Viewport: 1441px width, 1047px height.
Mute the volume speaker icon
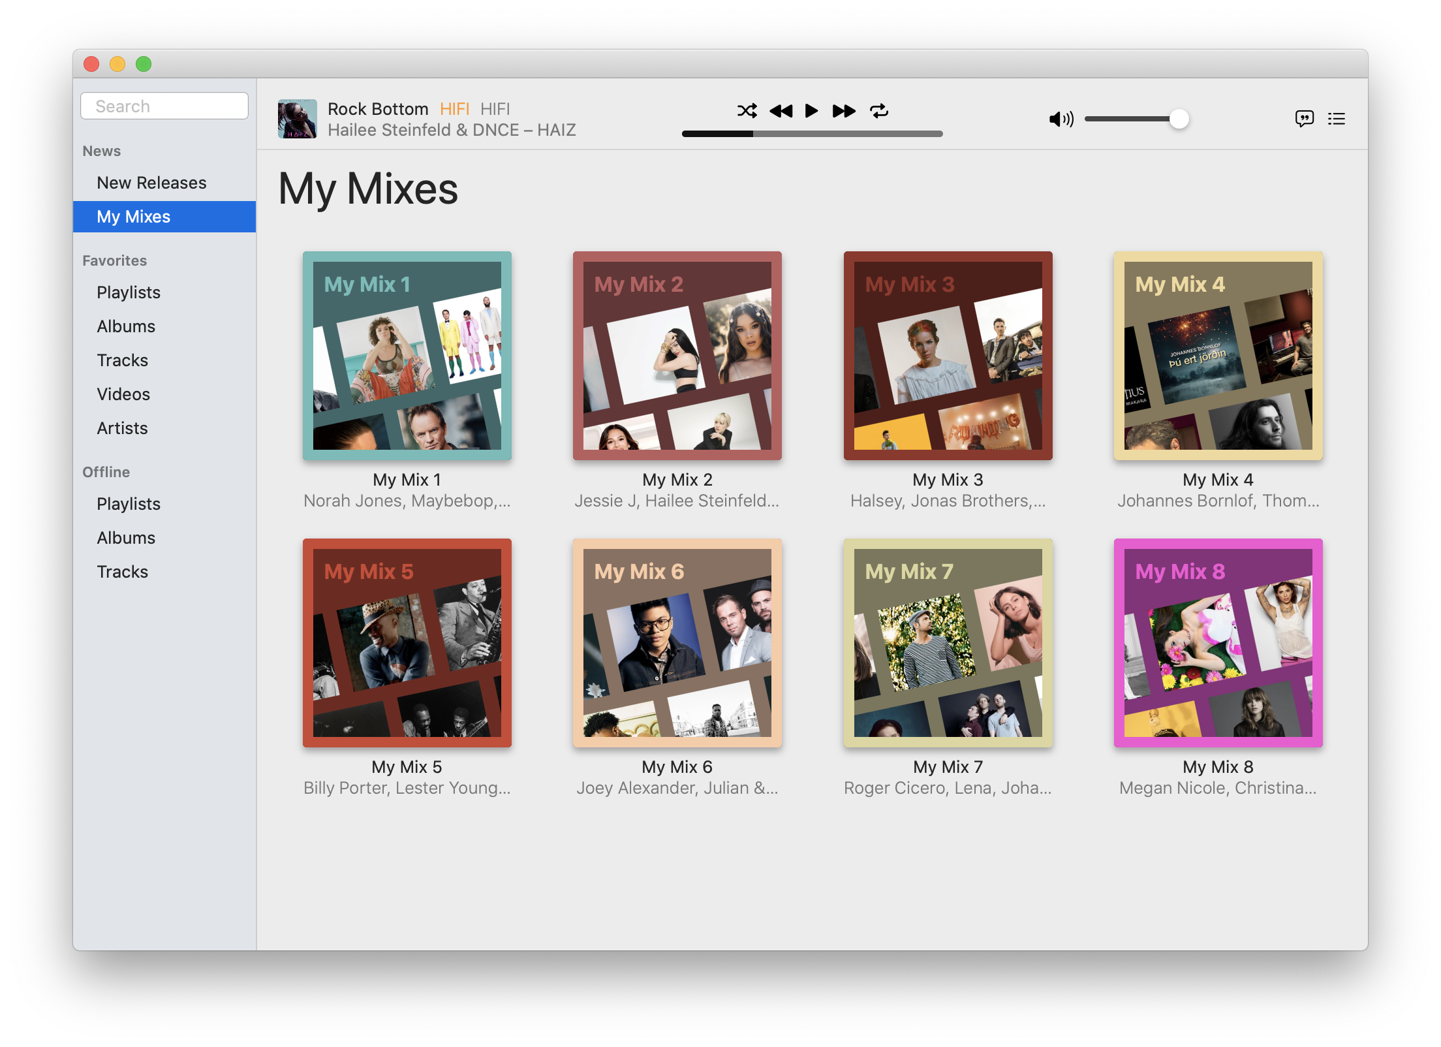tap(1061, 119)
